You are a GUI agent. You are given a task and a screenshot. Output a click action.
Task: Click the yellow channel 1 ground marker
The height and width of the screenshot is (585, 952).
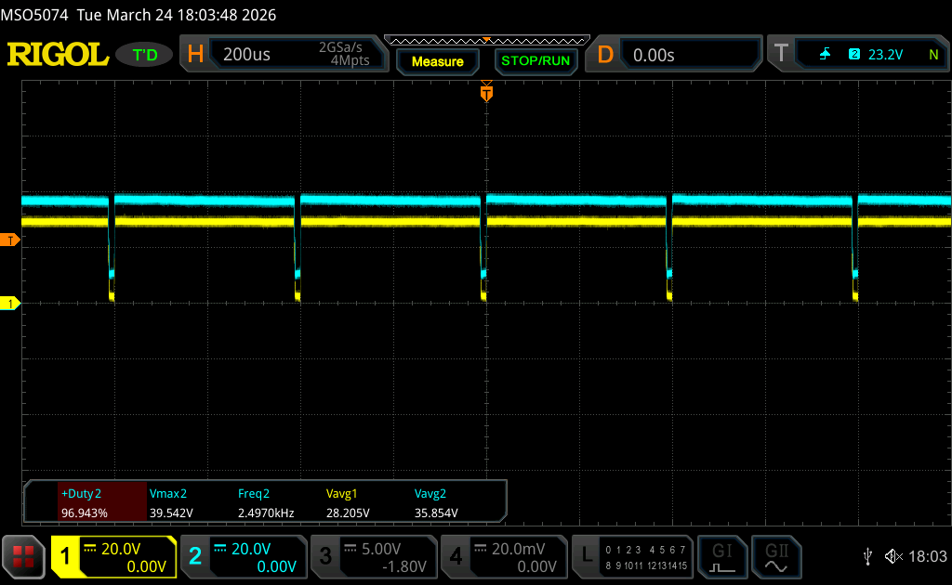[x=10, y=304]
